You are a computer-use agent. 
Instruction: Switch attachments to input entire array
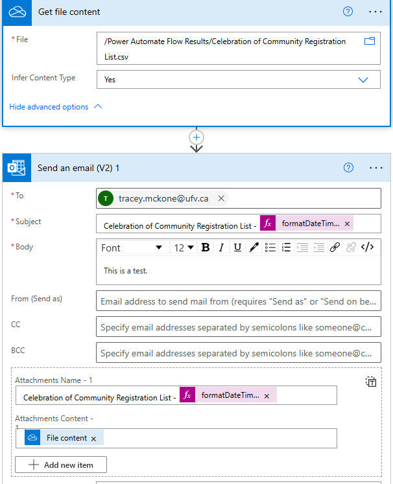pos(371,382)
